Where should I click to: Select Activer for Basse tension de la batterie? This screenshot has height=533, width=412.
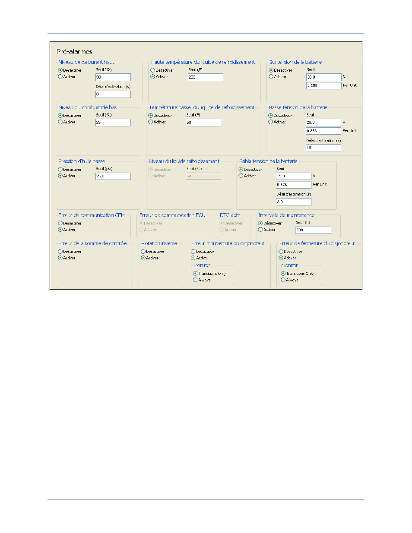click(270, 122)
